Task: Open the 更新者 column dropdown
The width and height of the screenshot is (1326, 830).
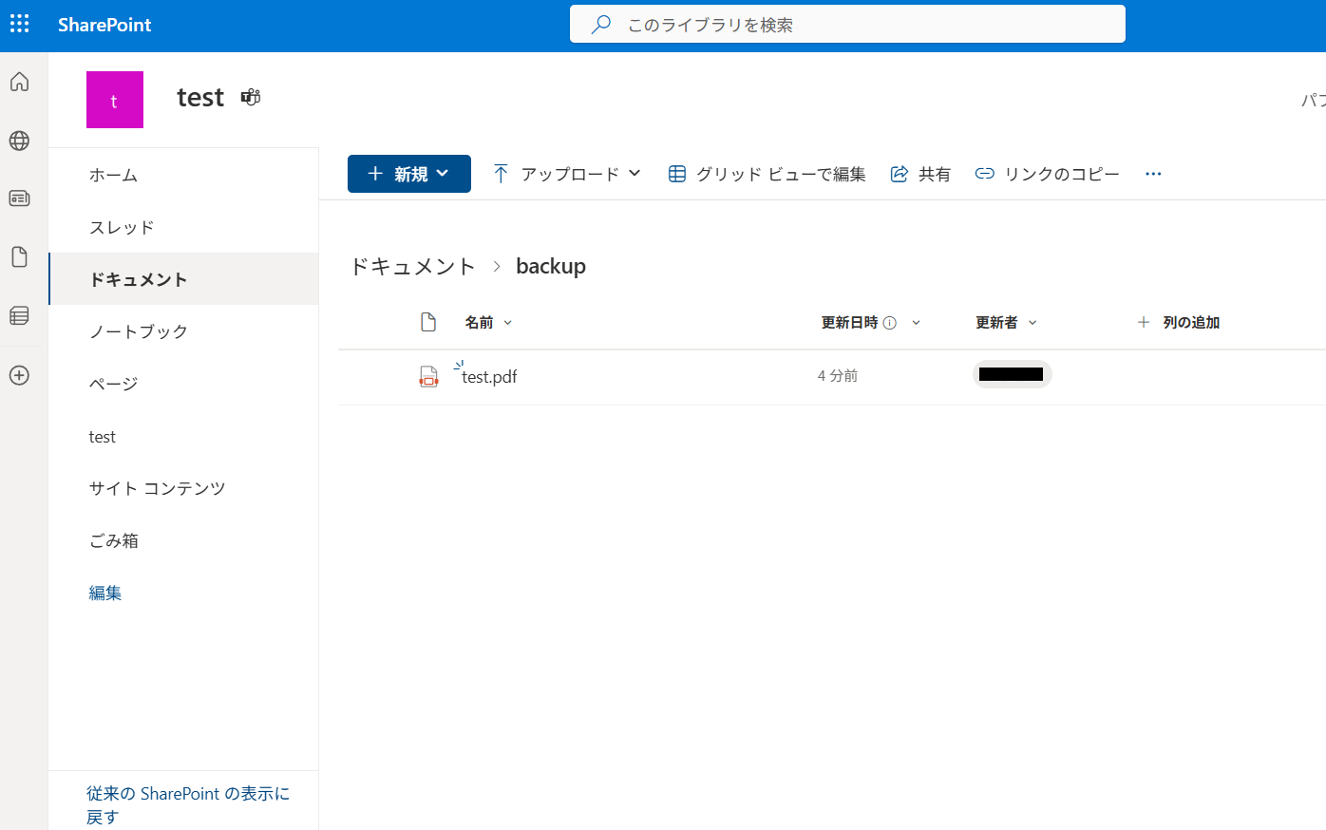Action: (1032, 322)
